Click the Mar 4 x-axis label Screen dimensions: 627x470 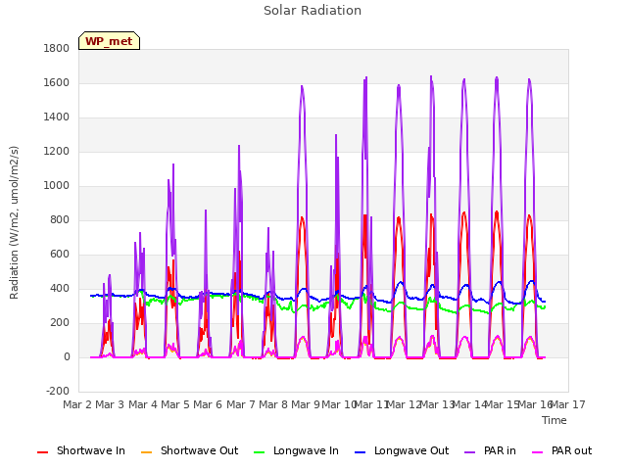pyautogui.click(x=143, y=404)
